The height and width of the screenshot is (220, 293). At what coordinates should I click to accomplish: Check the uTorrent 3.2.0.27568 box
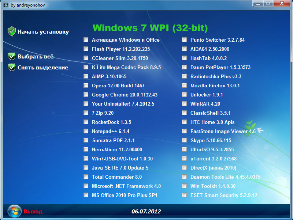coord(185,159)
